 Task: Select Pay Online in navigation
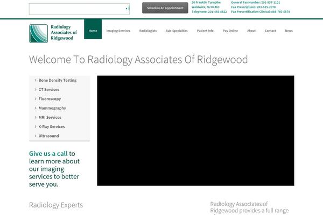[x=230, y=31]
